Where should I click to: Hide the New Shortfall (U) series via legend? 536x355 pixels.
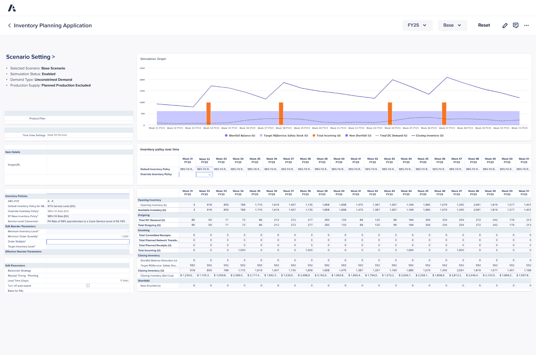[346, 135]
